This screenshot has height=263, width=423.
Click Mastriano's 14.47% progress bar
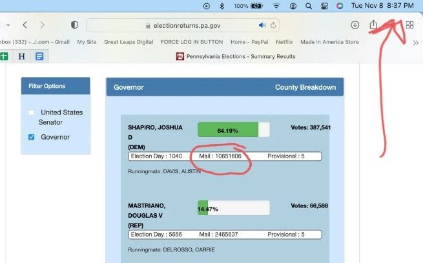click(234, 208)
